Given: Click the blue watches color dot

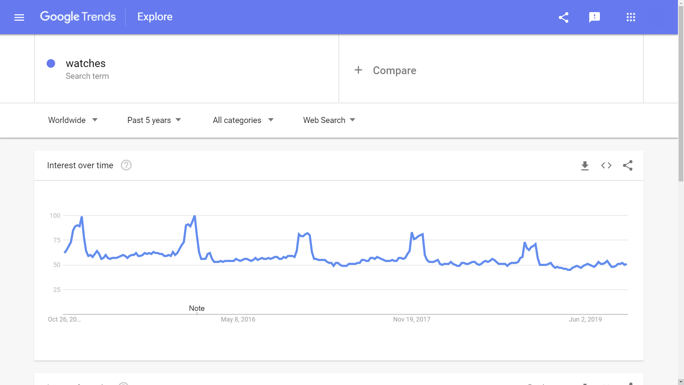Looking at the screenshot, I should click(51, 63).
